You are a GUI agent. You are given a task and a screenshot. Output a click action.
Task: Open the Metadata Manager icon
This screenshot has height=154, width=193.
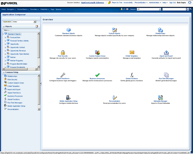click(x=160, y=97)
